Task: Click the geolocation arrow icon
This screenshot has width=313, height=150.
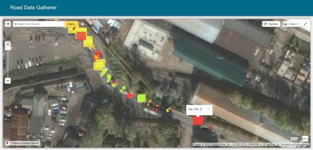Action: pos(8,24)
